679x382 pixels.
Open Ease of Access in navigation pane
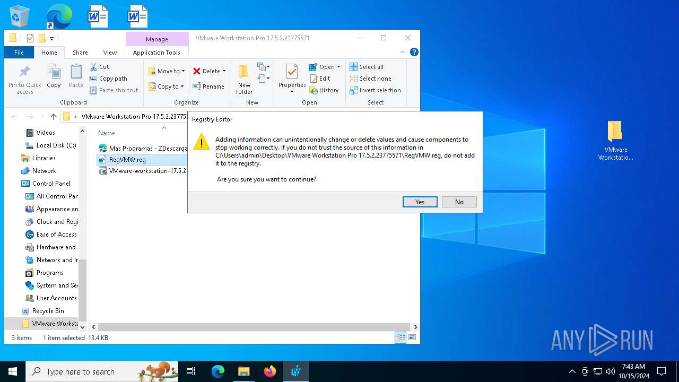(x=57, y=235)
